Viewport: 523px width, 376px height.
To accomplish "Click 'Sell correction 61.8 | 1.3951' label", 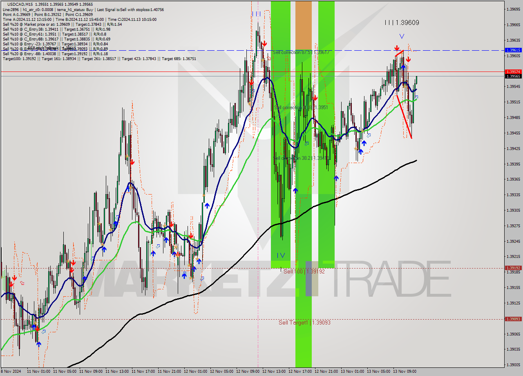I will (301, 107).
